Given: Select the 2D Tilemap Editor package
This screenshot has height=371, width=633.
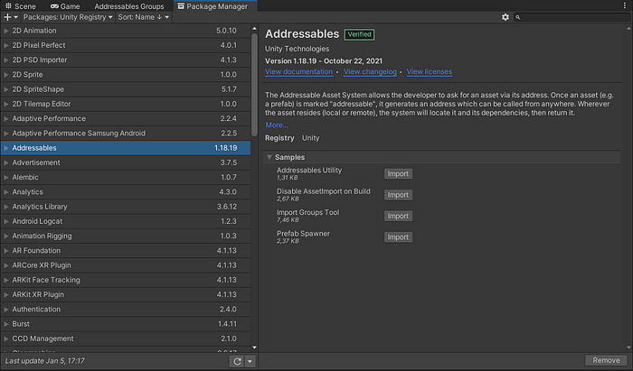Looking at the screenshot, I should (x=126, y=104).
